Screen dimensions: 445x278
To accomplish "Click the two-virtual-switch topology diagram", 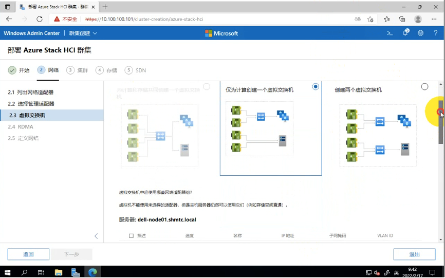I will point(378,135).
